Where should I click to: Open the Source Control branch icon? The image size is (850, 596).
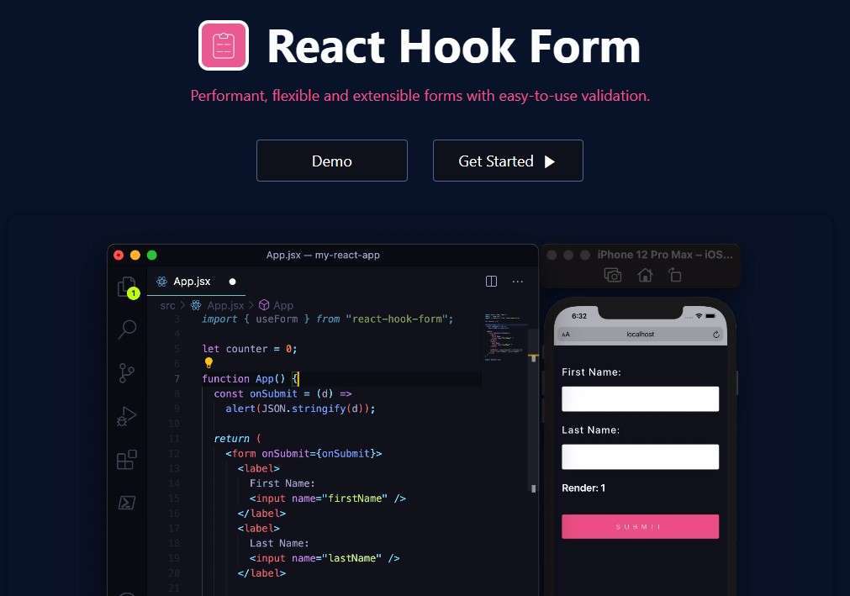[x=127, y=373]
